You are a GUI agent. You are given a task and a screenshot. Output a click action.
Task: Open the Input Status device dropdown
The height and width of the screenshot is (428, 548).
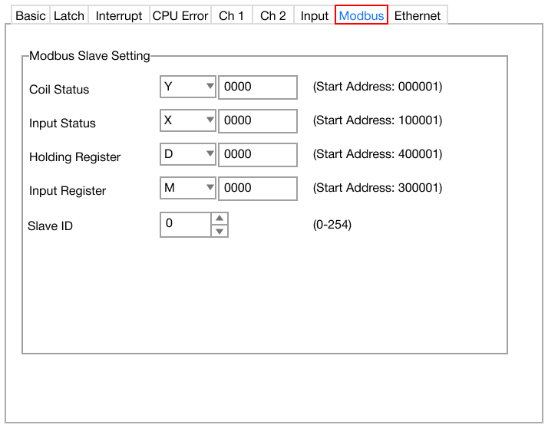(x=188, y=121)
